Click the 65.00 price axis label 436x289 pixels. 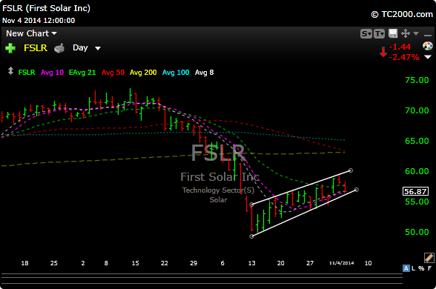pyautogui.click(x=417, y=141)
